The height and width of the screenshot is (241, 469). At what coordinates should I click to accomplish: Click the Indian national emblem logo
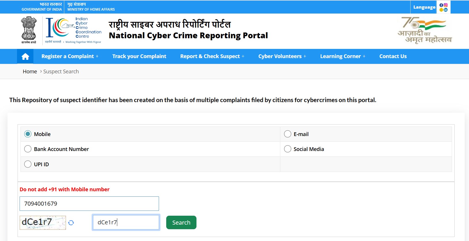29,30
